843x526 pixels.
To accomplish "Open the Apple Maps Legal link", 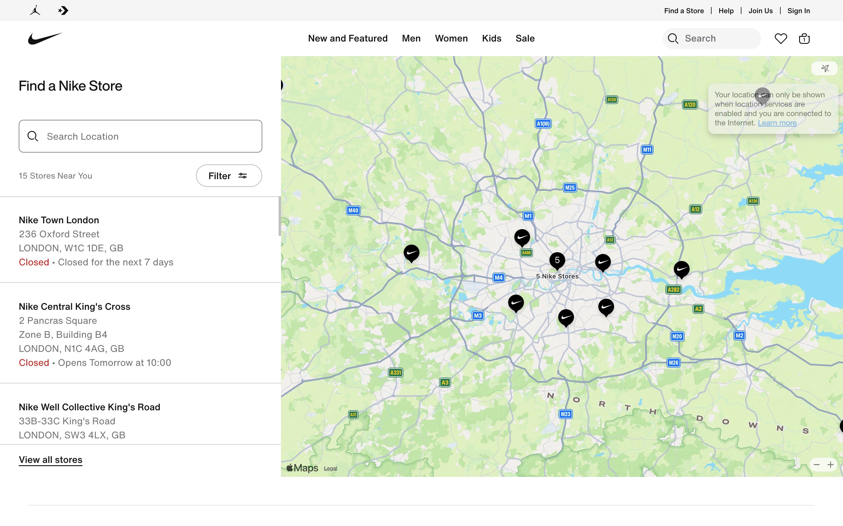I will click(330, 468).
